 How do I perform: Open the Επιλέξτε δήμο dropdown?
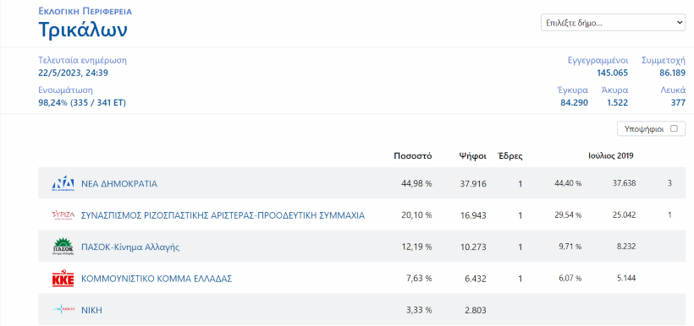[613, 23]
